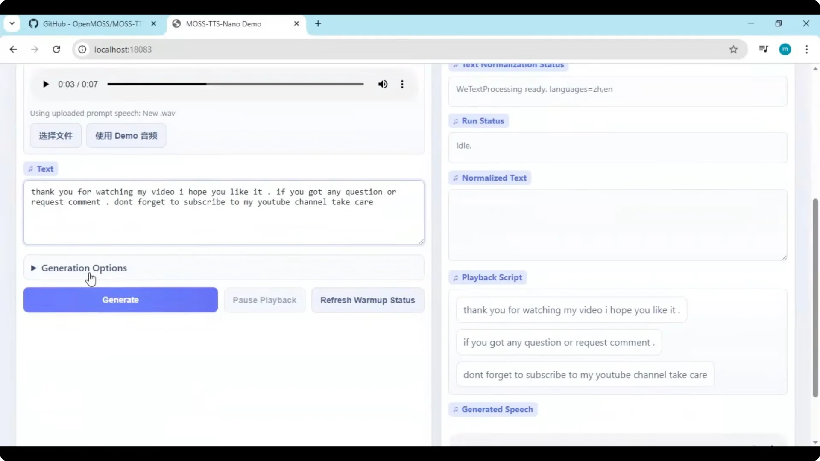Viewport: 820px width, 461px height.
Task: Open a new browser tab
Action: (x=318, y=24)
